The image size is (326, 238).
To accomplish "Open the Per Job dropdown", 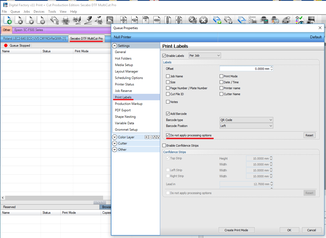I will [205, 56].
